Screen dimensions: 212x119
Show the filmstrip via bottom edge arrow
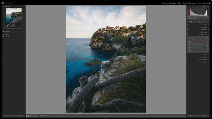point(106,118)
